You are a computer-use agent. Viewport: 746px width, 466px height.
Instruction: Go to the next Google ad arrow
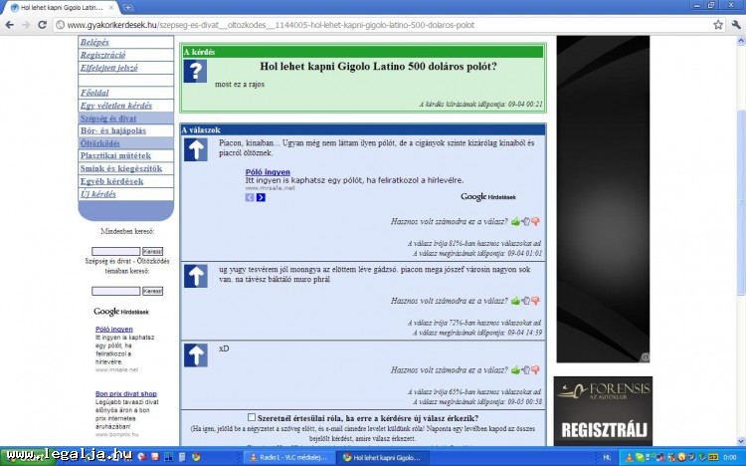click(x=261, y=197)
